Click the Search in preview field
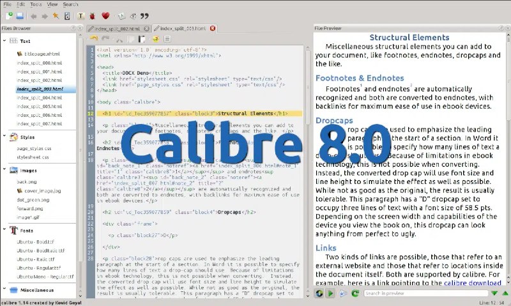Screen dimensions: 511x306 click(x=425, y=293)
